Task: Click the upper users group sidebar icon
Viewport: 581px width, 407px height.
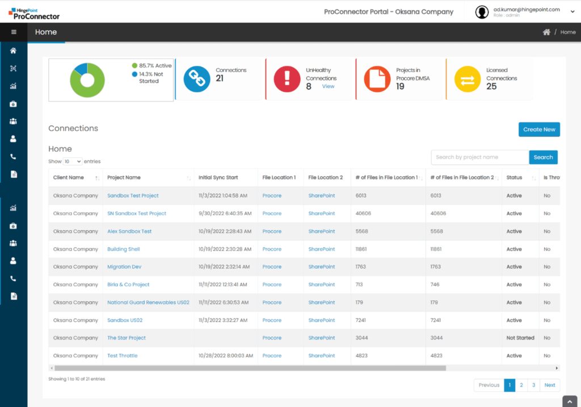Action: coord(14,121)
